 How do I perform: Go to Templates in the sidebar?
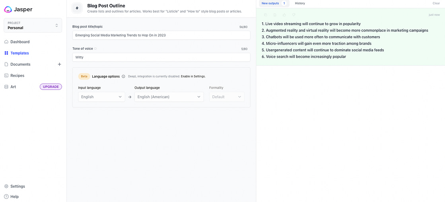click(19, 53)
